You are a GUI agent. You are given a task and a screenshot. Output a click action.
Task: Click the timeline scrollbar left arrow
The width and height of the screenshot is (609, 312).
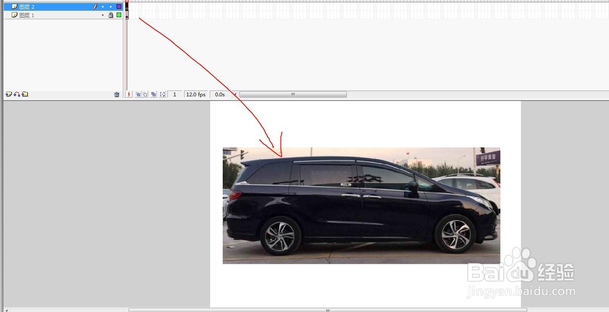click(235, 95)
